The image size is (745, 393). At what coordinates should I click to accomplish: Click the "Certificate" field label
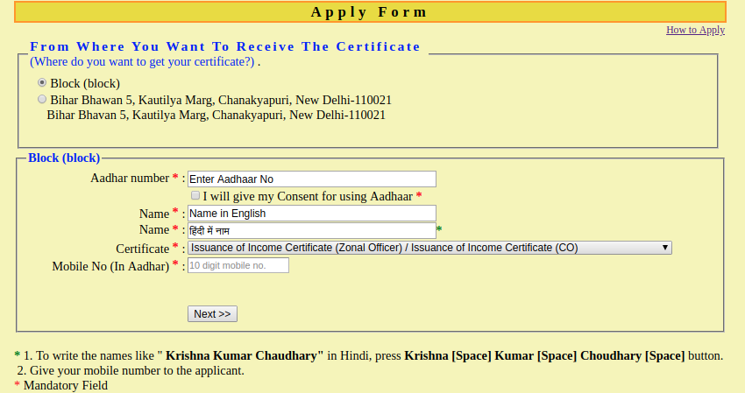point(142,249)
